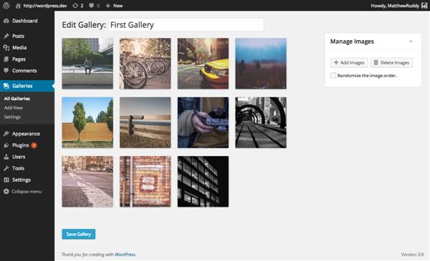Select the yellow taxi thumbnail
This screenshot has width=430, height=261.
click(x=203, y=64)
